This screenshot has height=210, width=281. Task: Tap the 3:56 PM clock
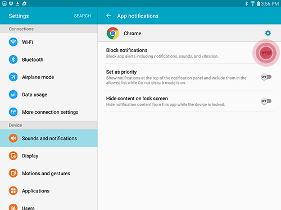click(x=270, y=3)
